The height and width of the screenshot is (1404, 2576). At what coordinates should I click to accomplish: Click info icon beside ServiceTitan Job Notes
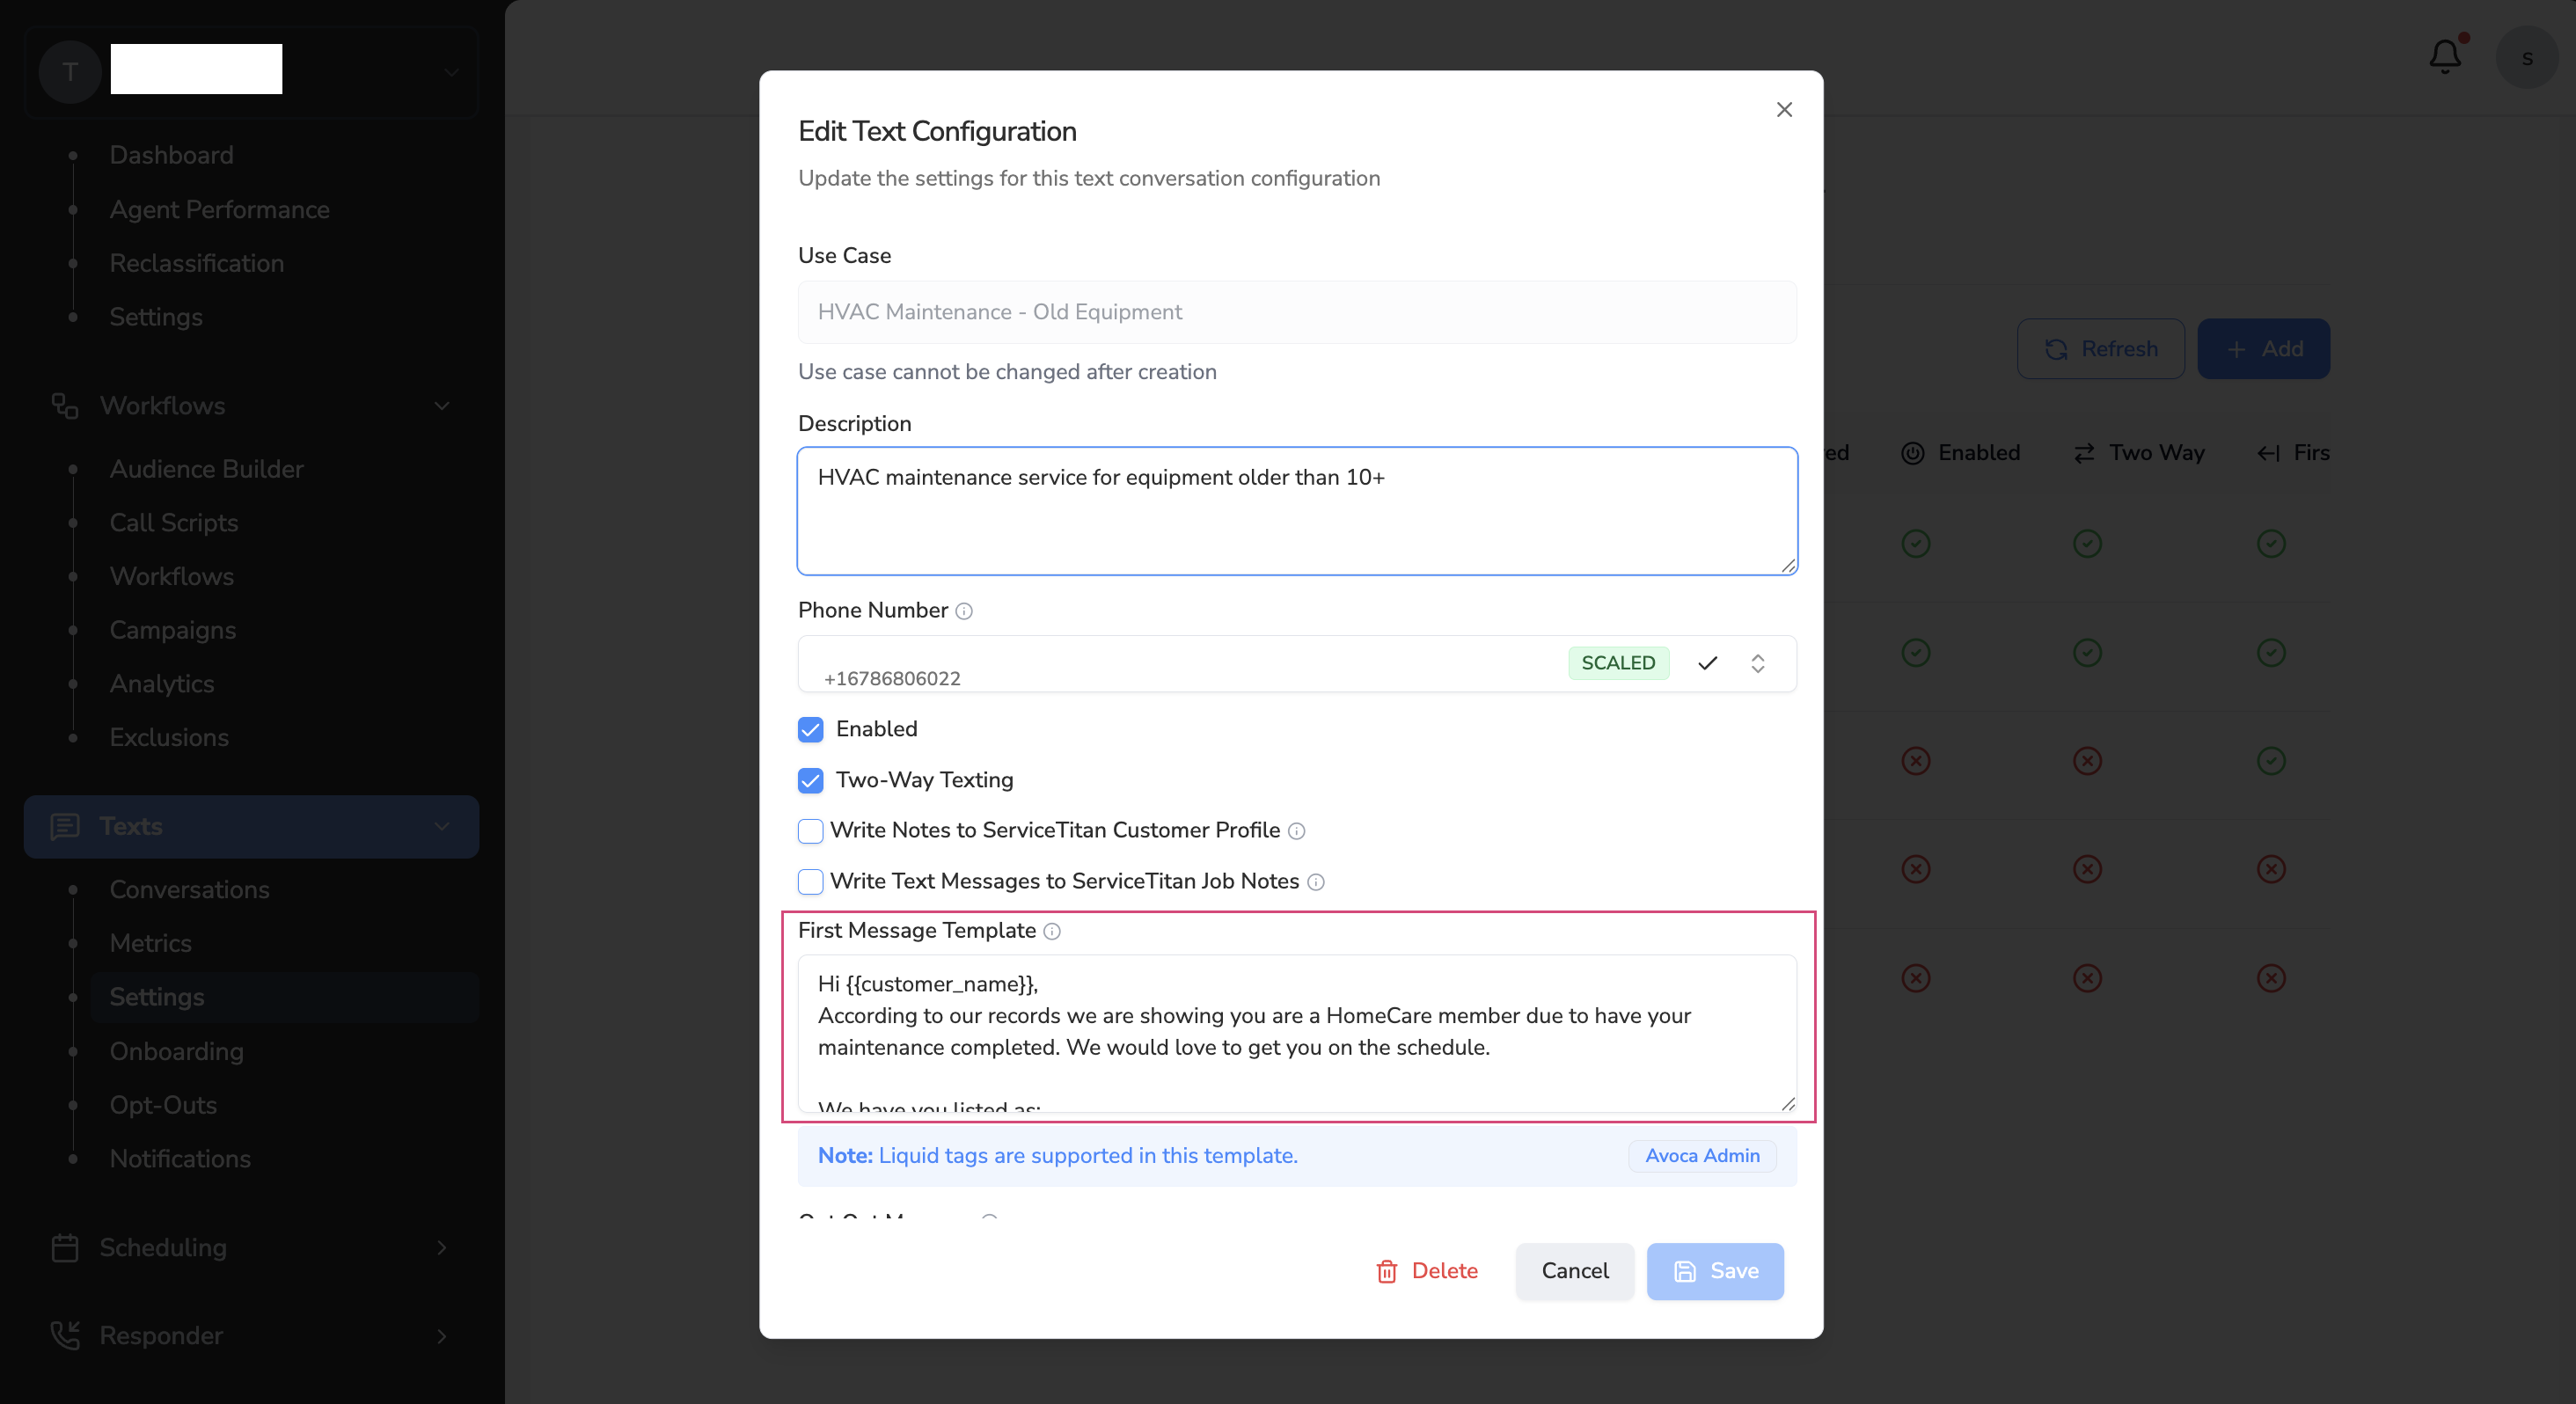click(1316, 882)
